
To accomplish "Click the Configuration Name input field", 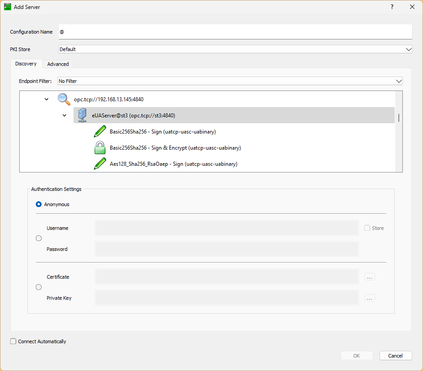I will (x=235, y=32).
